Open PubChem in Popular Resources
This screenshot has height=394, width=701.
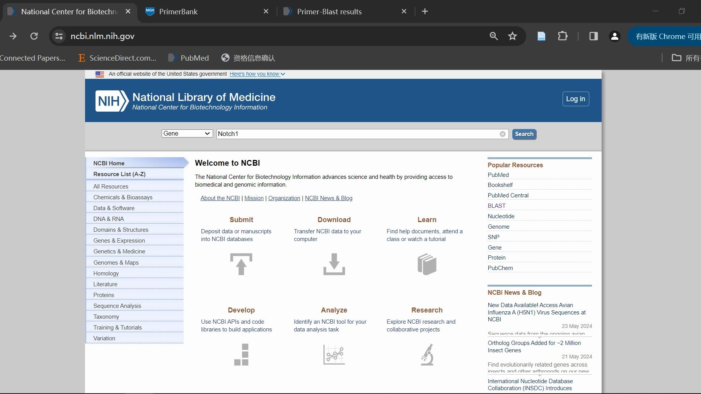(x=500, y=268)
